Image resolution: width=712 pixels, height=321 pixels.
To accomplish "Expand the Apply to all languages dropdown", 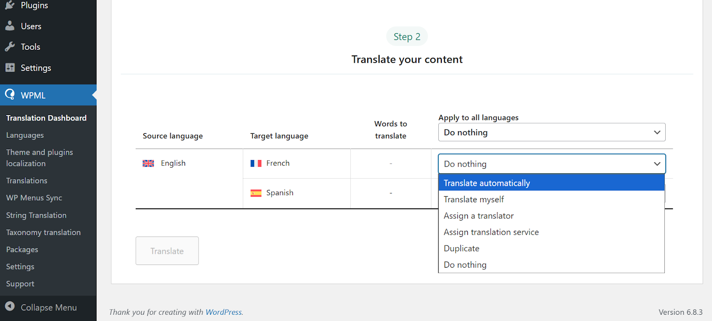I will (x=552, y=132).
